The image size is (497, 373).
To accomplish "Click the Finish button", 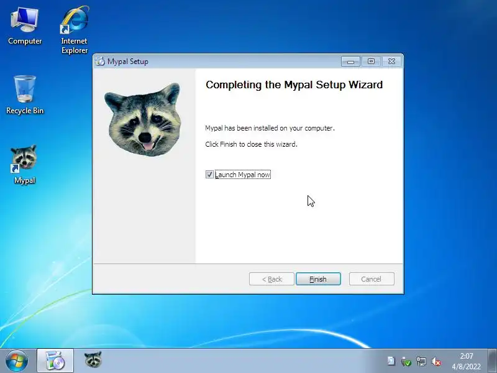I will (318, 279).
